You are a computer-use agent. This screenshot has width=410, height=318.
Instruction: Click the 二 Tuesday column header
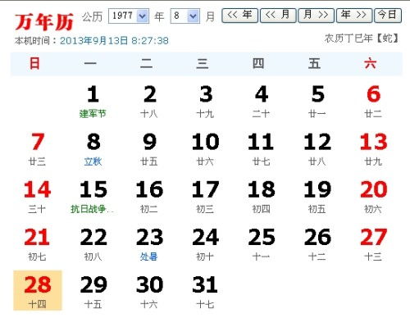click(x=147, y=64)
